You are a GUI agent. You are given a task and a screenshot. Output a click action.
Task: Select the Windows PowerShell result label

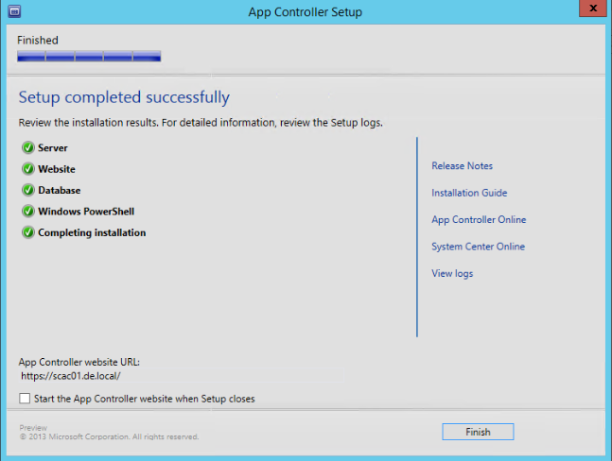93,212
